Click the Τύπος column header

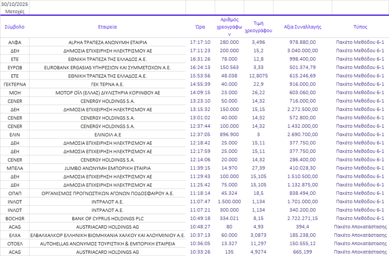[360, 27]
